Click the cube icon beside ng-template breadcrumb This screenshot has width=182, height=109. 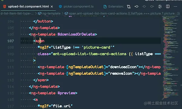[x=40, y=13]
